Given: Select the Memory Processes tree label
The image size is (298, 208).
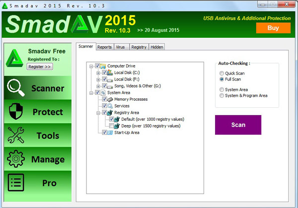Looking at the screenshot, I should pos(131,99).
